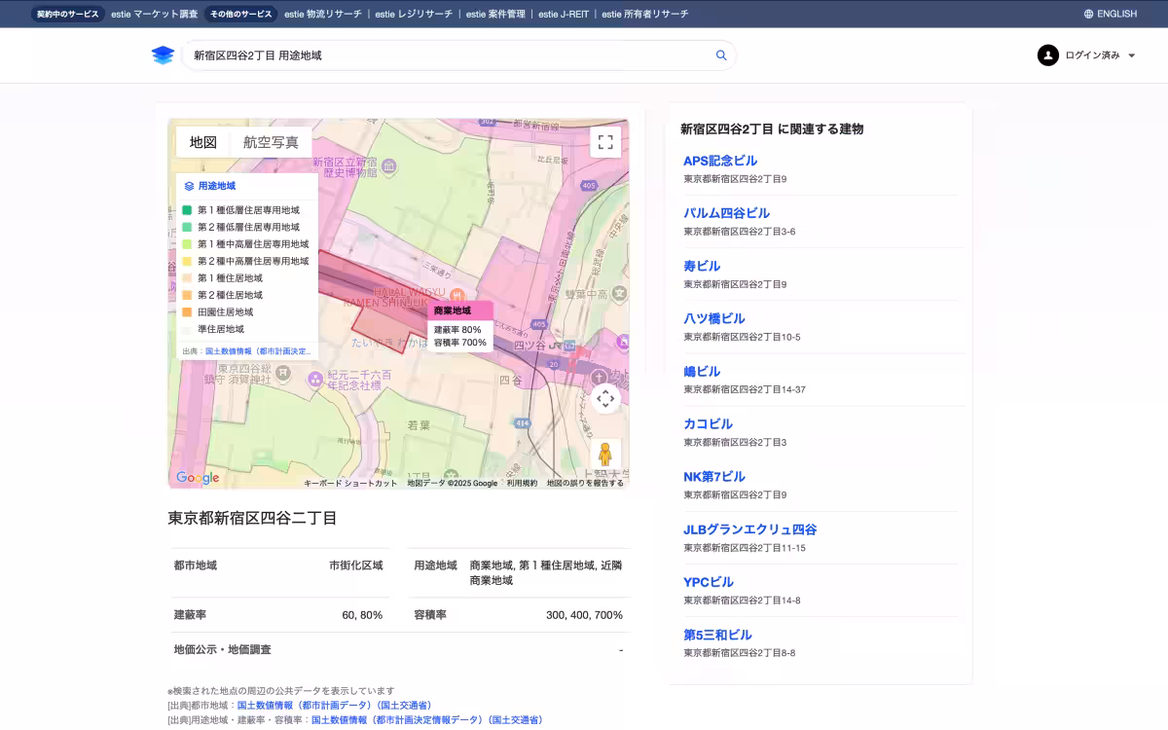1168x730 pixels.
Task: Click the estie layered logo icon
Action: point(163,55)
